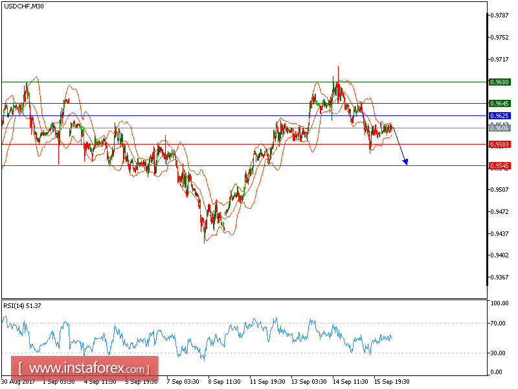Viewport: 518px width, 389px height.
Task: Click the blue horizontal line at 0.9625
Action: (194, 115)
